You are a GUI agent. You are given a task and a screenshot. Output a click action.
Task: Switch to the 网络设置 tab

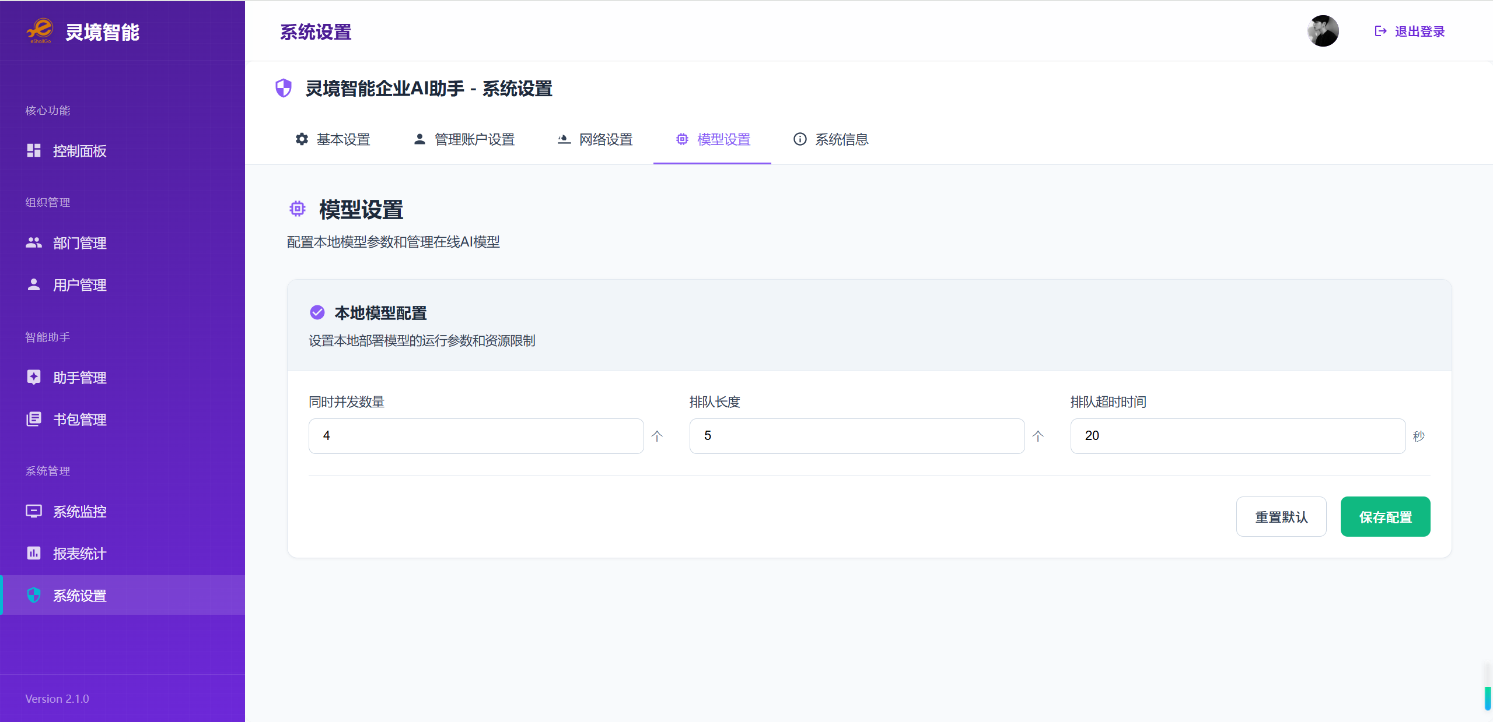595,140
